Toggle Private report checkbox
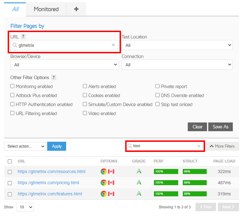The height and width of the screenshot is (216, 242). point(157,86)
